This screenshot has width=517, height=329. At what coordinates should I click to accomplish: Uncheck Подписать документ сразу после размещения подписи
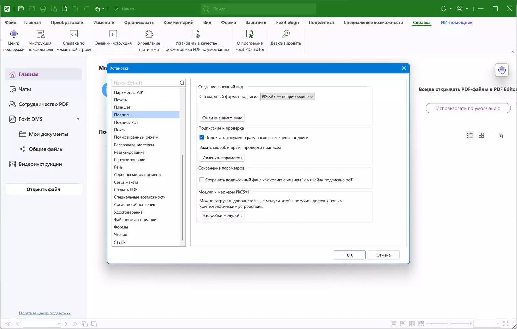click(202, 137)
